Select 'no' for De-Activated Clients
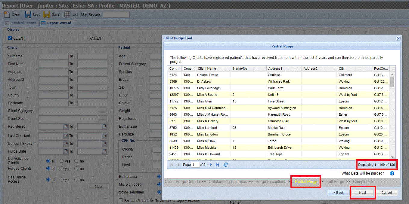Viewport: 409px width, 204px height. click(x=76, y=161)
